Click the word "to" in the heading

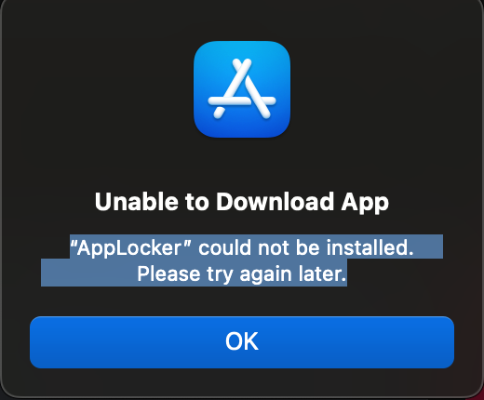[x=197, y=203]
